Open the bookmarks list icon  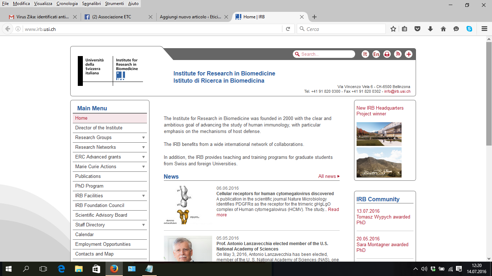pos(404,29)
